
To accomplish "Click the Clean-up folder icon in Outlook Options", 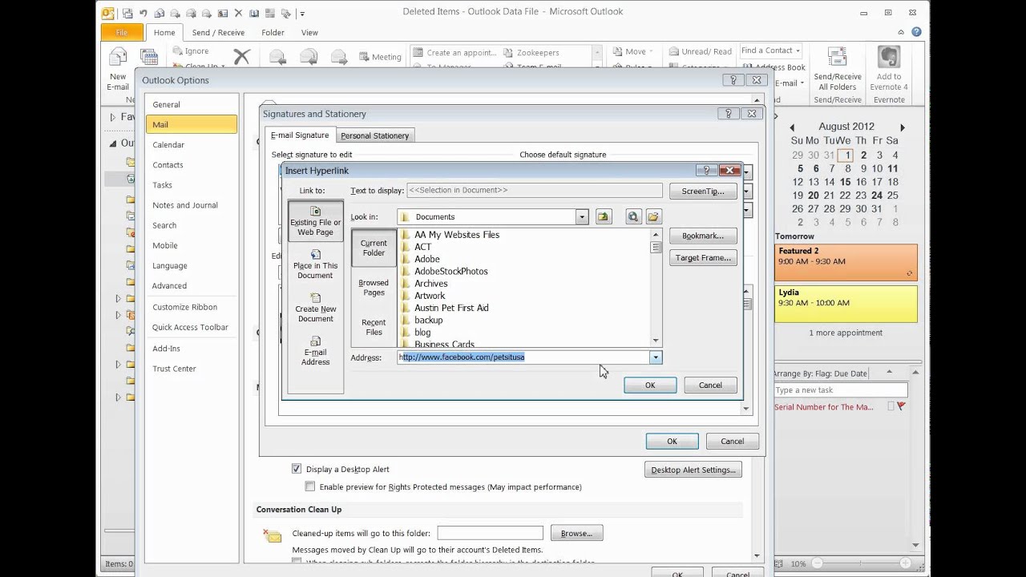I will pyautogui.click(x=273, y=535).
